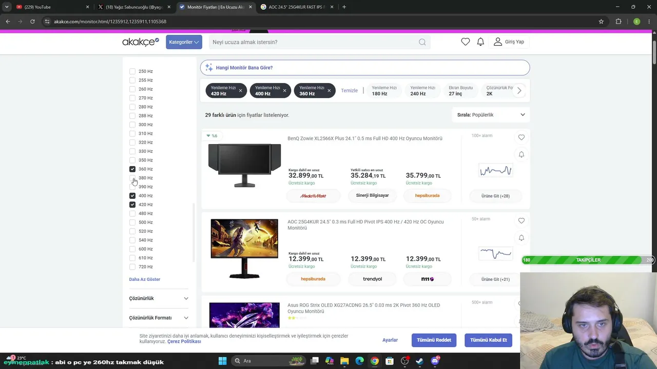
Task: Open the Sırala: Popülerlik sort dropdown
Action: [491, 115]
